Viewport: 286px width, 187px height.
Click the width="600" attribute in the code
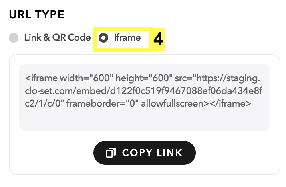click(87, 78)
